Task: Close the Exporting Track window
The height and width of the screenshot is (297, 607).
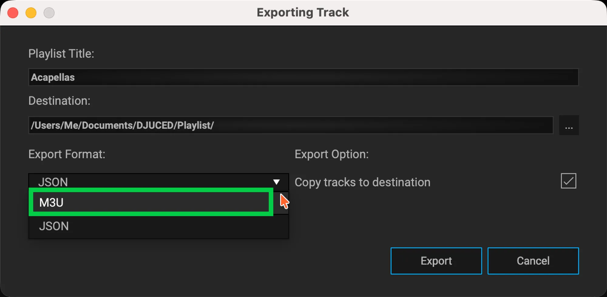Action: (13, 13)
